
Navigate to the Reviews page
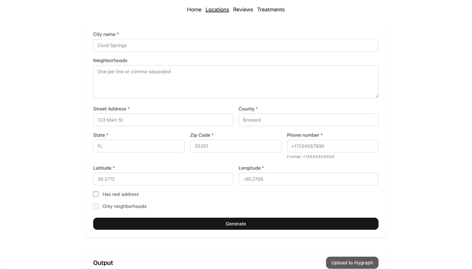coord(243,9)
